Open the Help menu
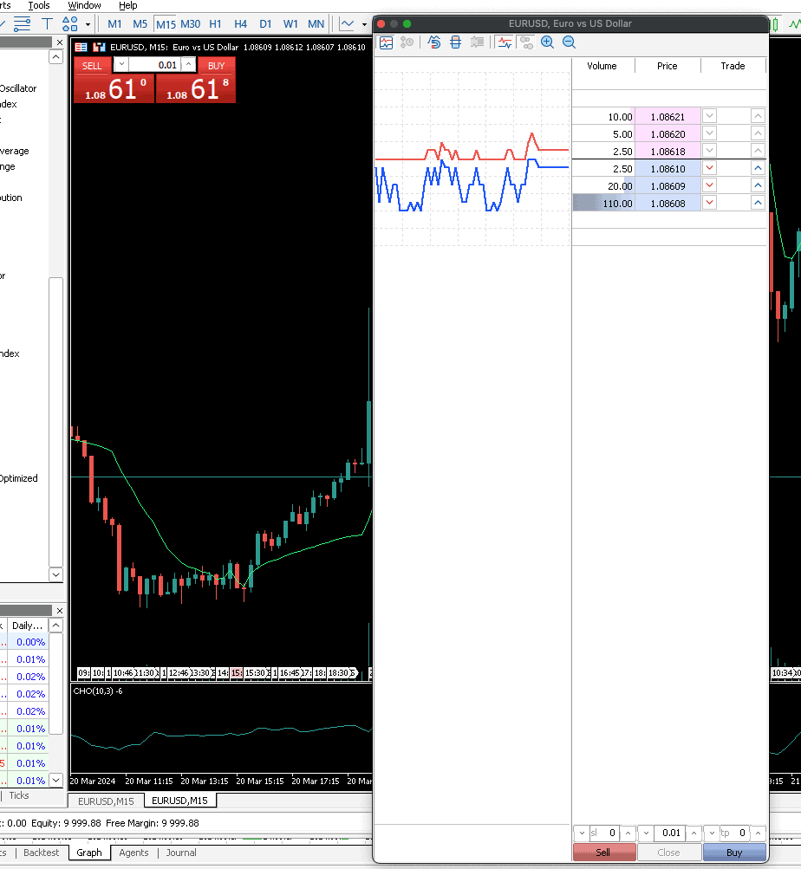This screenshot has height=869, width=801. 128,5
